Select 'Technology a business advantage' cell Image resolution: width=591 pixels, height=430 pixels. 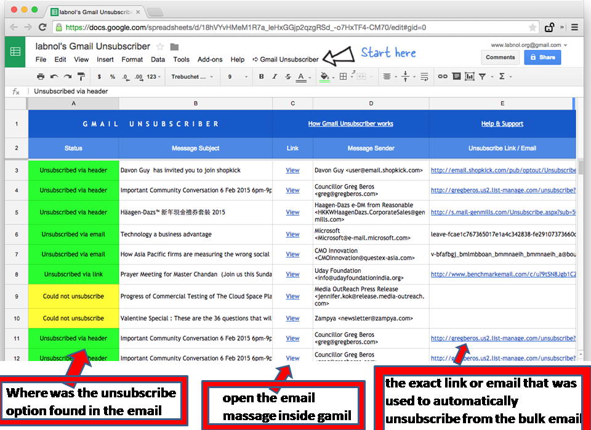point(196,234)
